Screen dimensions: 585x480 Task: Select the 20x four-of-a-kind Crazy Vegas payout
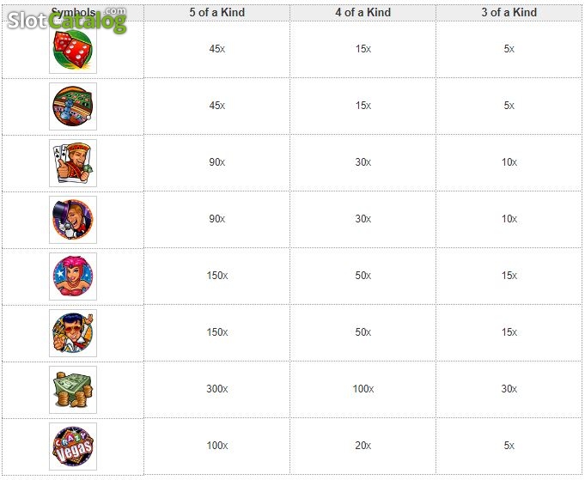click(363, 446)
